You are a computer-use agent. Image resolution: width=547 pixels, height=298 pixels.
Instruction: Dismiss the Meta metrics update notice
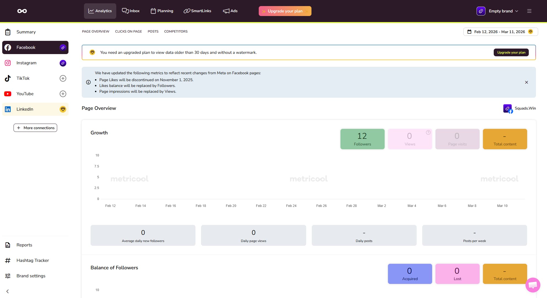click(x=527, y=82)
